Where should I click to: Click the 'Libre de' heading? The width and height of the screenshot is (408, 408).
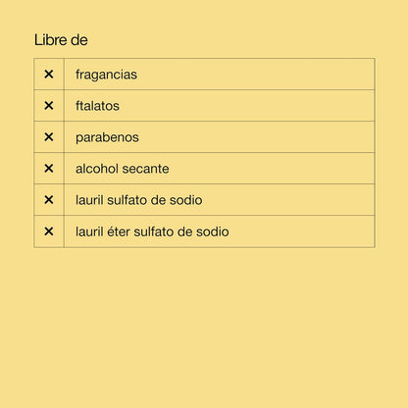coord(61,40)
